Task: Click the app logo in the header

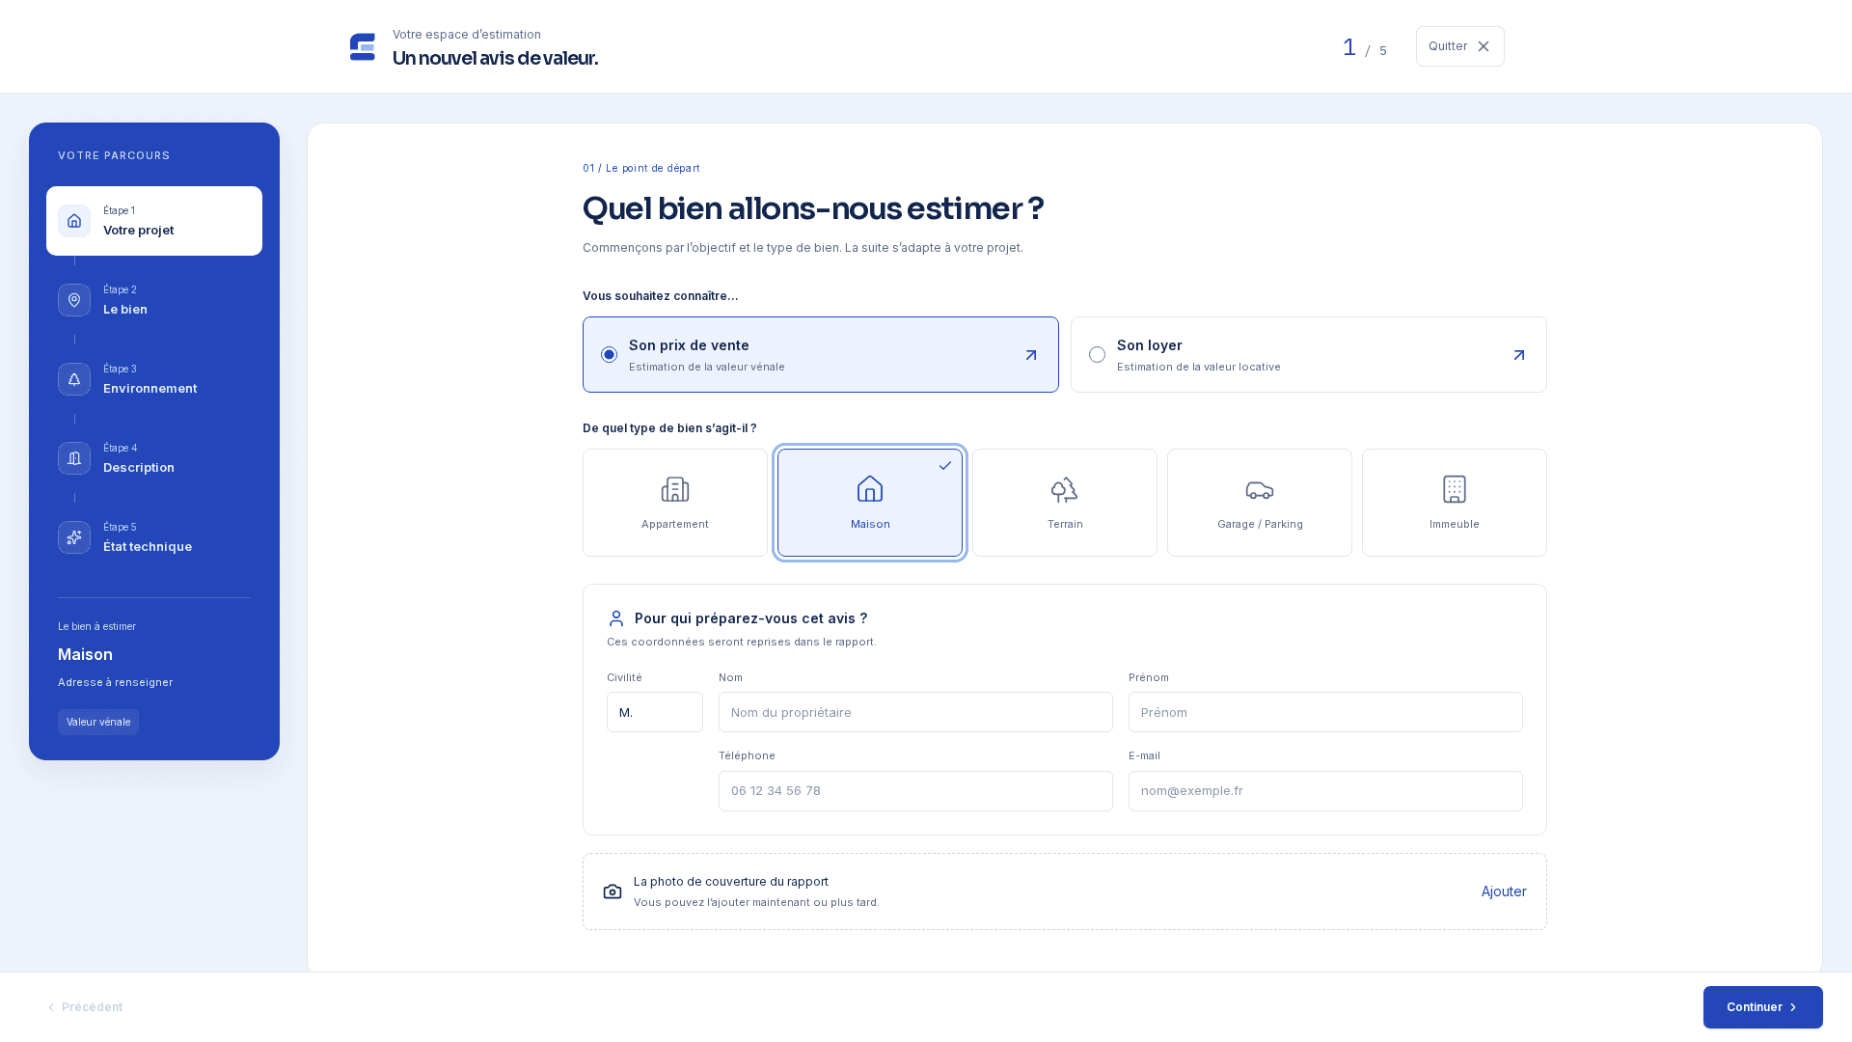Action: [x=363, y=46]
